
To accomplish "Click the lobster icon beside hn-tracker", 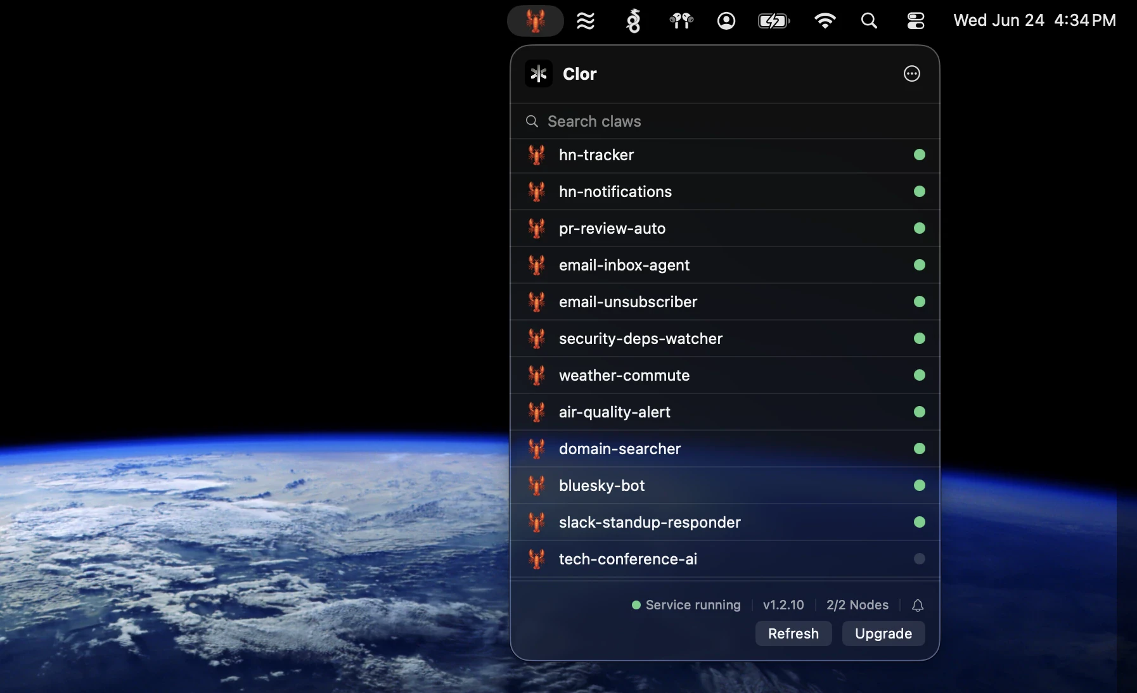I will point(537,155).
